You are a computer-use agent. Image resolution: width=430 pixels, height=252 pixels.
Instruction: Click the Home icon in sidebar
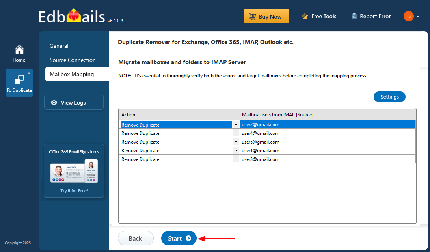point(19,50)
